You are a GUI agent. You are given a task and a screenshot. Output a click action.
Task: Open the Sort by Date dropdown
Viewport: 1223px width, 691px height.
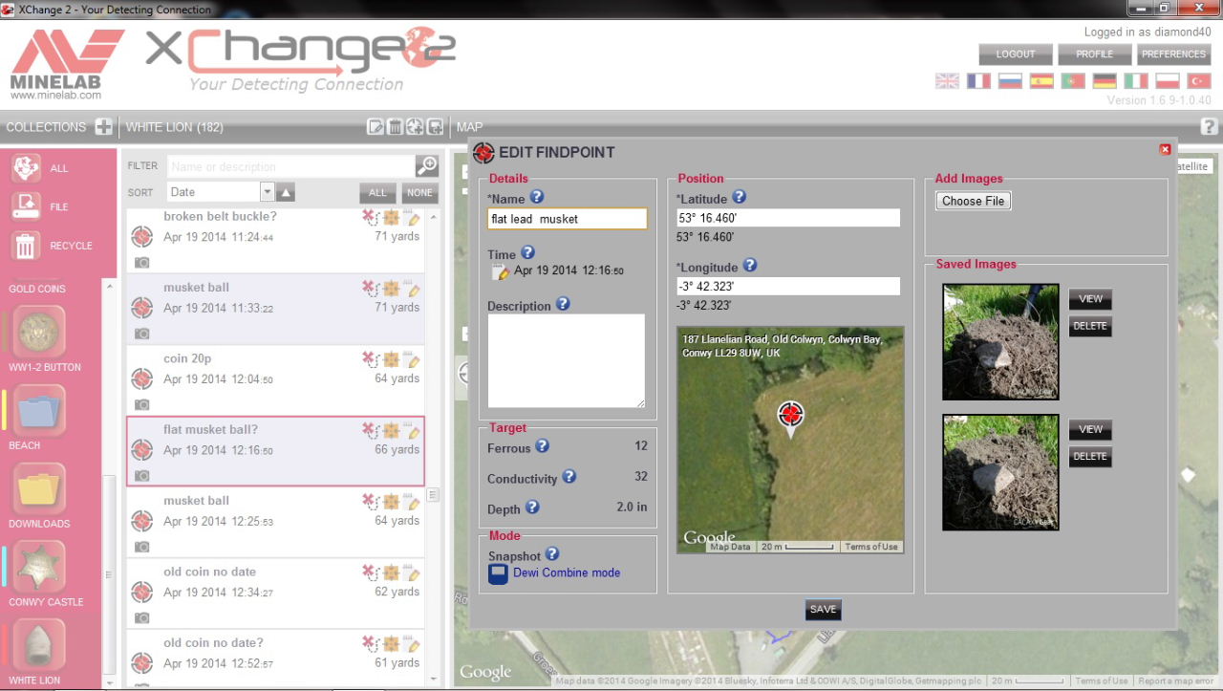point(221,192)
